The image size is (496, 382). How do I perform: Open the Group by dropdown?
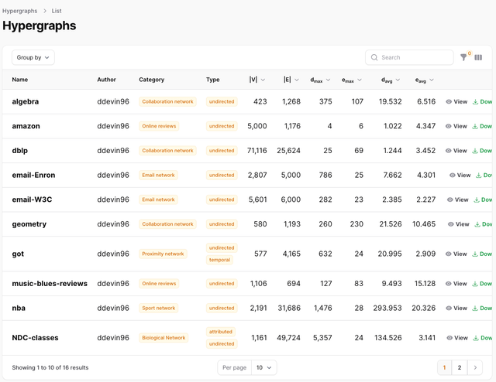tap(33, 57)
